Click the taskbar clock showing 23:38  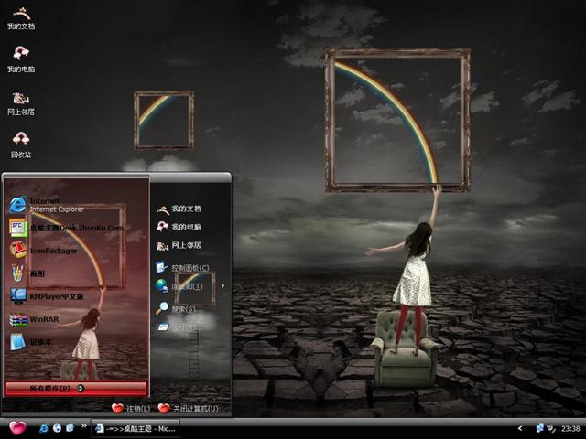[x=570, y=428]
